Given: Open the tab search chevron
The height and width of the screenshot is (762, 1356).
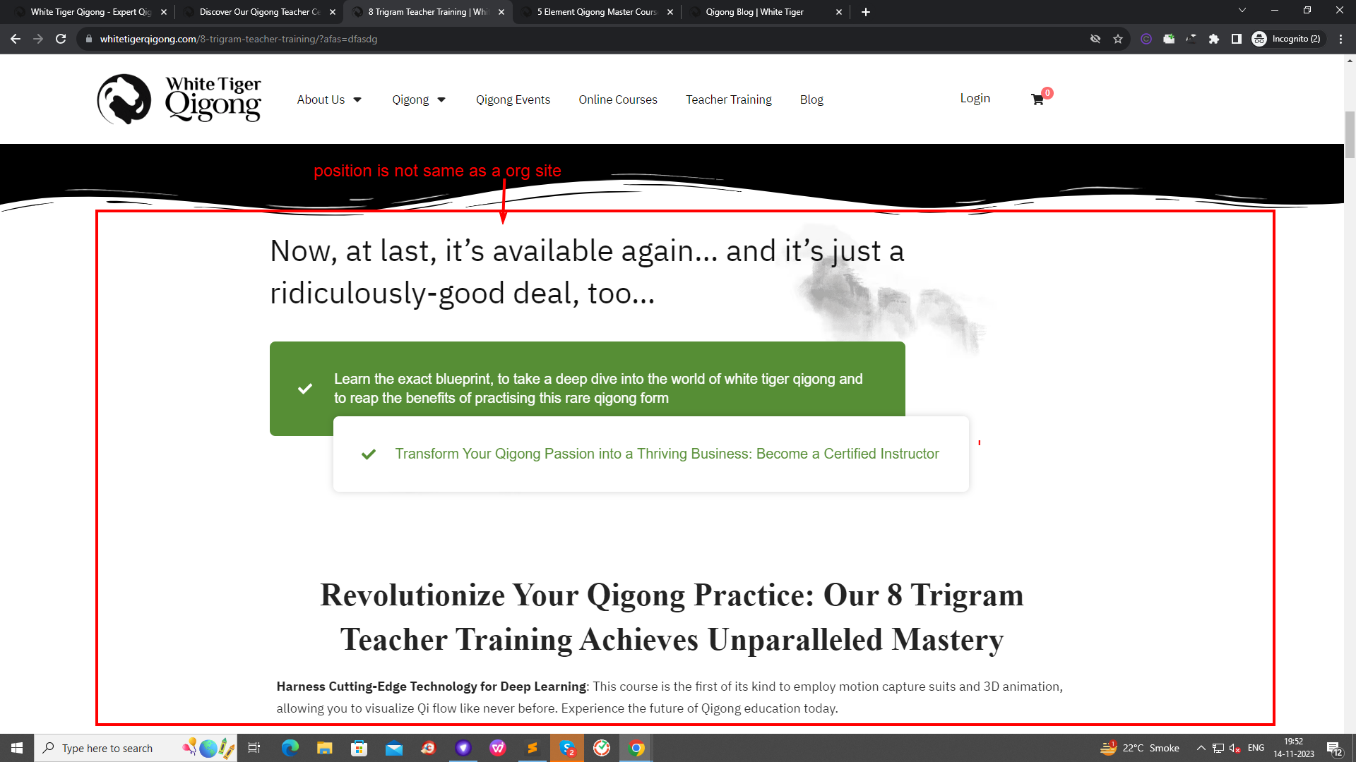Looking at the screenshot, I should tap(1242, 11).
